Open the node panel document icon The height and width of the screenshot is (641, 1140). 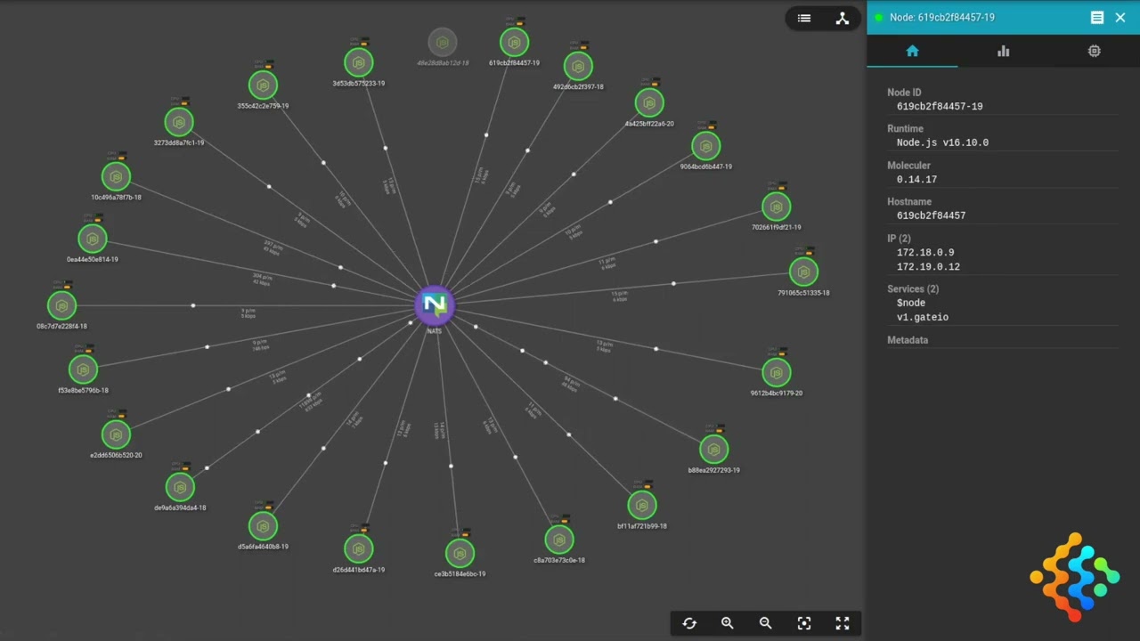(x=1097, y=18)
